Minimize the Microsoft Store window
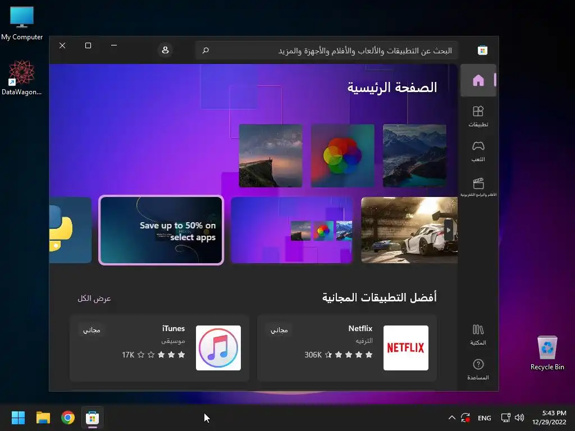The image size is (575, 431). tap(114, 45)
